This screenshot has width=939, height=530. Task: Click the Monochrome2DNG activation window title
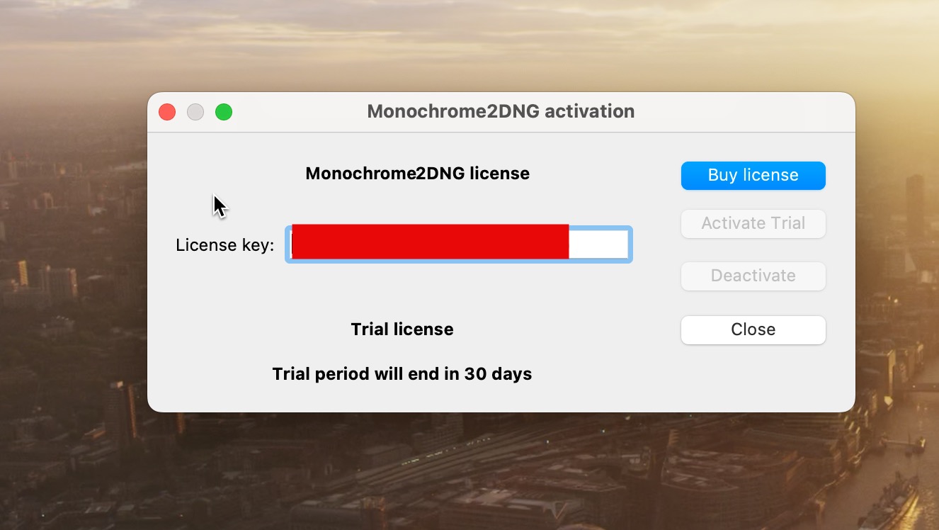point(500,112)
